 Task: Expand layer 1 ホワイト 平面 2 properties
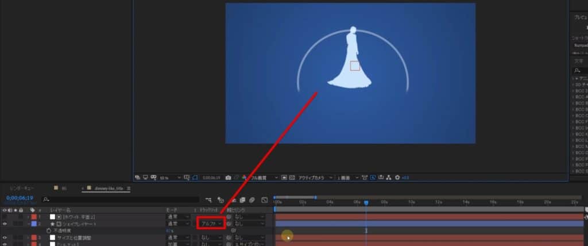point(28,217)
